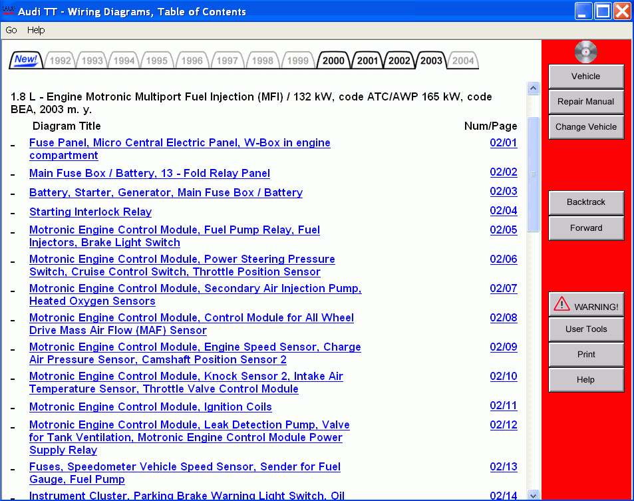Screen dimensions: 634x501
Task: Click page number 02/14
Action: [504, 495]
